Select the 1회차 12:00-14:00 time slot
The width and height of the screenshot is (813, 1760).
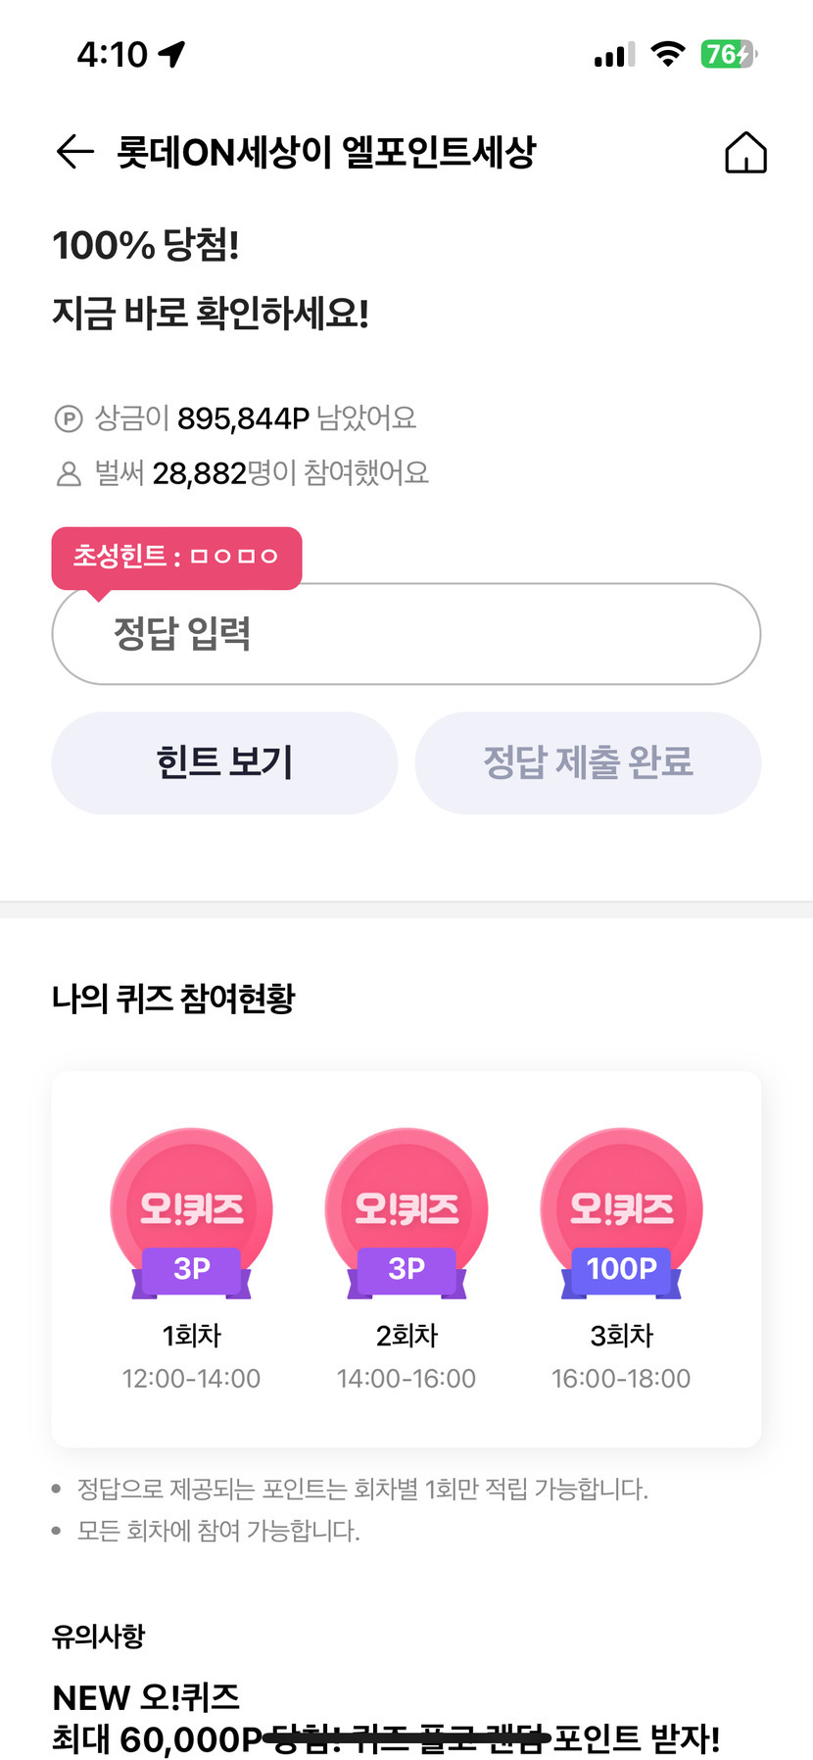pos(191,1378)
